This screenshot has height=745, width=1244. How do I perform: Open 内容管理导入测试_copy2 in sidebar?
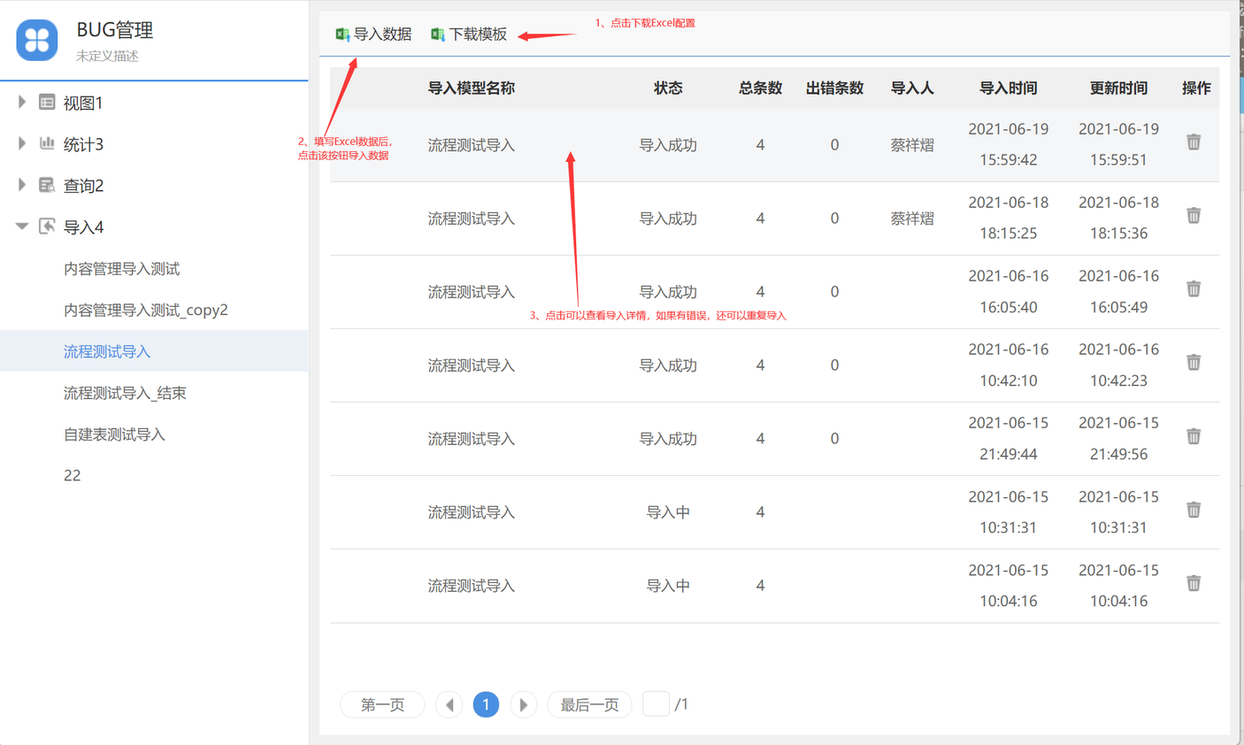146,310
